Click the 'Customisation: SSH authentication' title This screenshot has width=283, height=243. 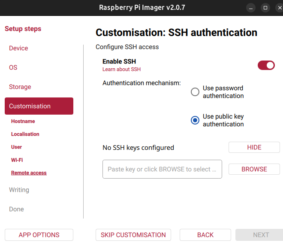(176, 33)
